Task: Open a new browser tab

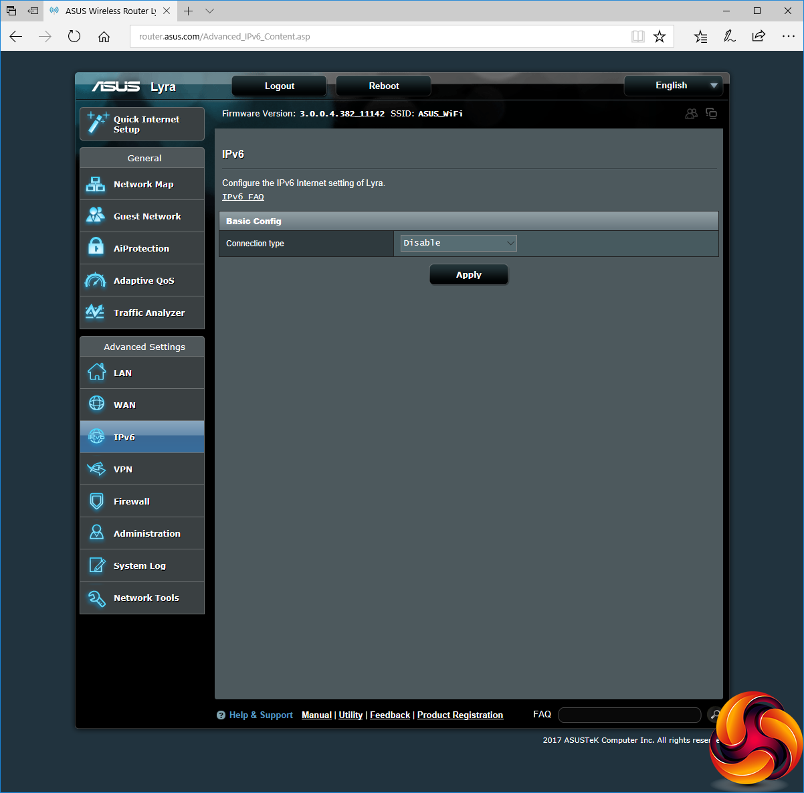Action: pyautogui.click(x=189, y=11)
